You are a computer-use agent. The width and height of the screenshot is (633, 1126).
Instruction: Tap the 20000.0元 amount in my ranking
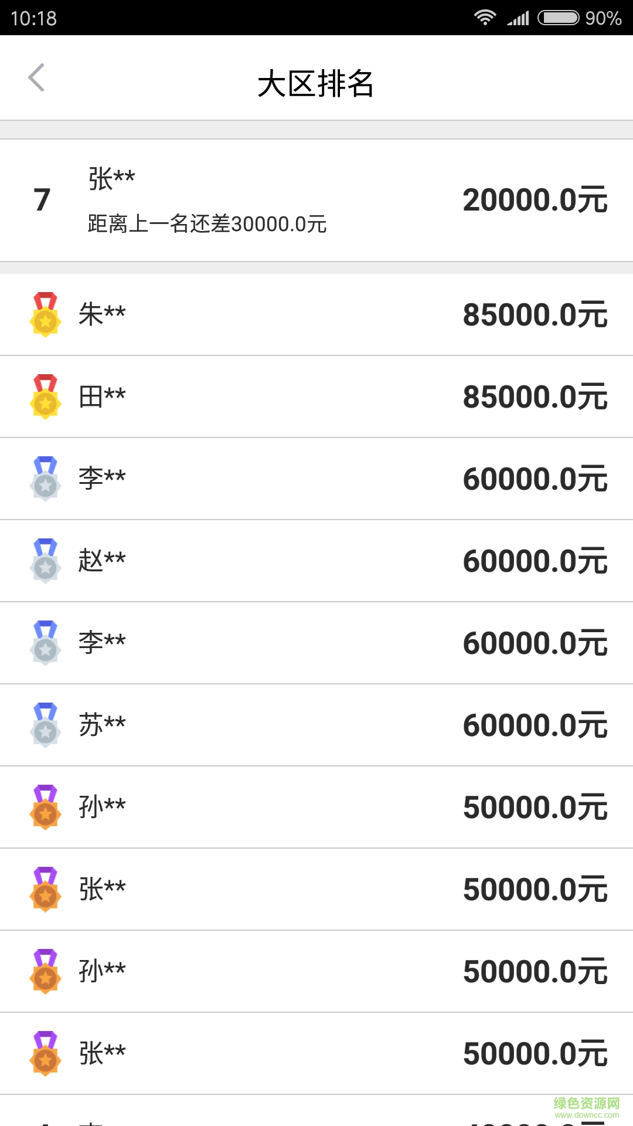(535, 200)
